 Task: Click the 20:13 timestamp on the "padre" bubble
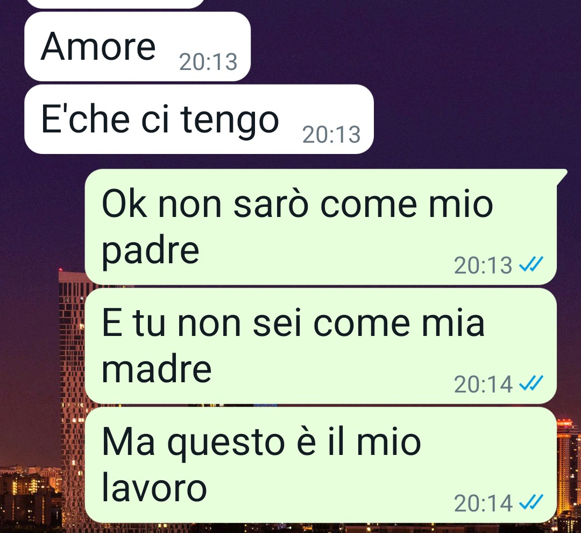[483, 265]
